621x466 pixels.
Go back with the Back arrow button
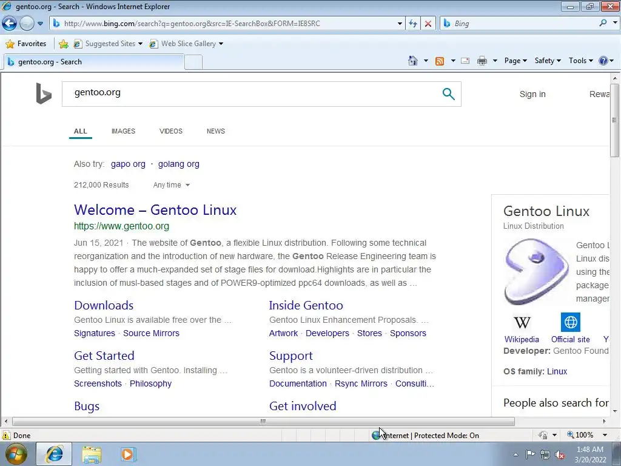coord(10,24)
